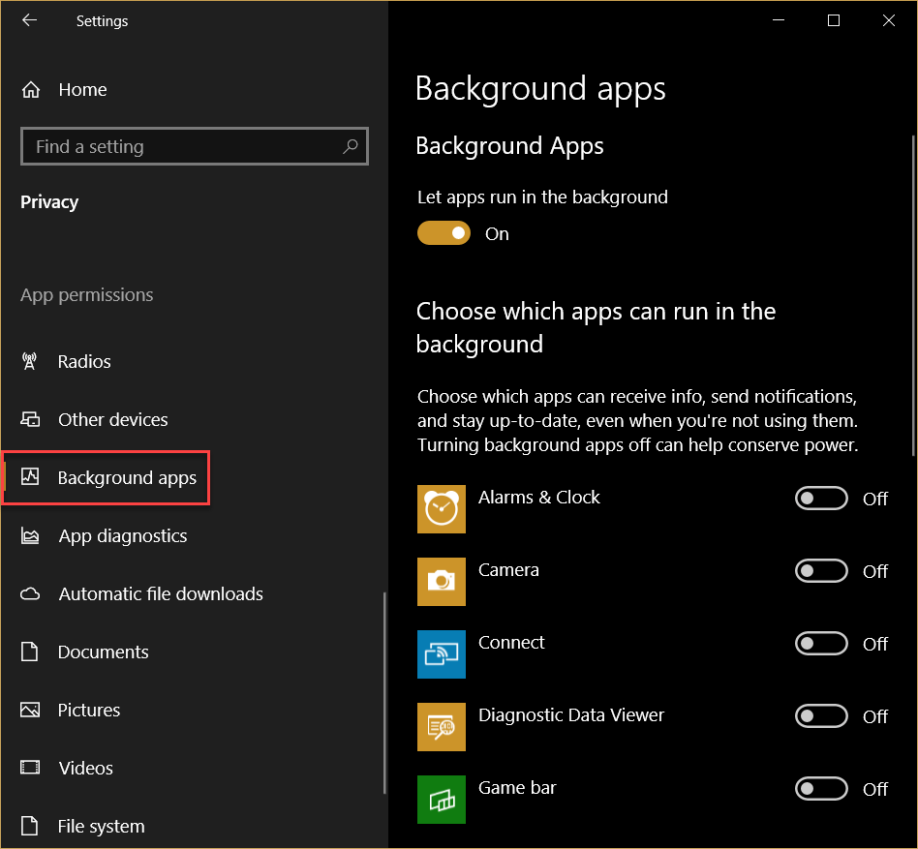Screen dimensions: 918x849
Task: Click the Alarms & Clock app icon
Action: pos(442,509)
